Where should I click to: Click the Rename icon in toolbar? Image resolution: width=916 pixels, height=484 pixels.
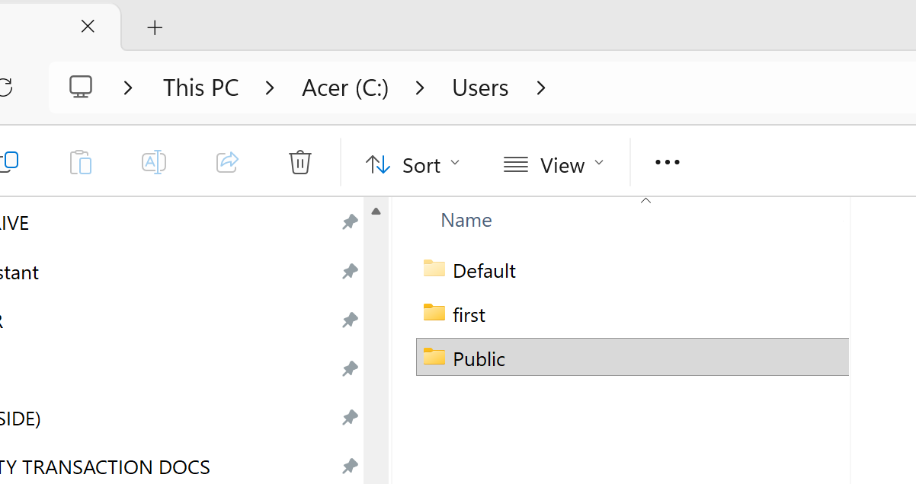[154, 162]
